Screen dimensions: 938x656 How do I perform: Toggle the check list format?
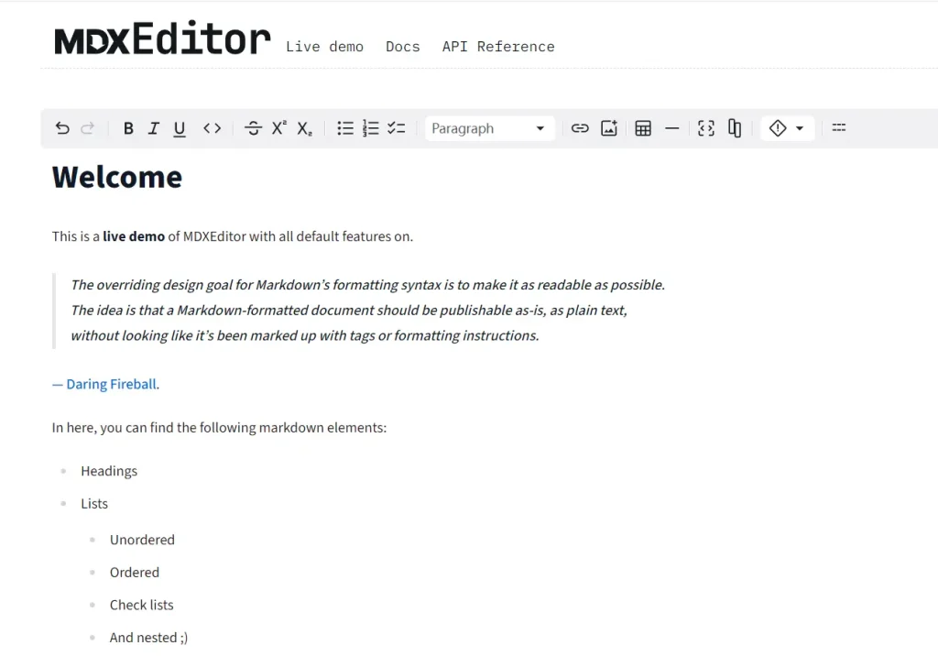pyautogui.click(x=396, y=128)
